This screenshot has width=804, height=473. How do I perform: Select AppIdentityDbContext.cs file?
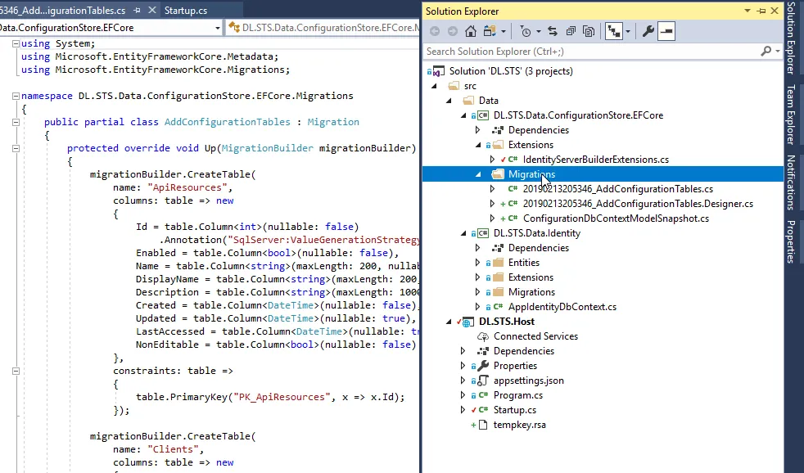[x=562, y=307]
